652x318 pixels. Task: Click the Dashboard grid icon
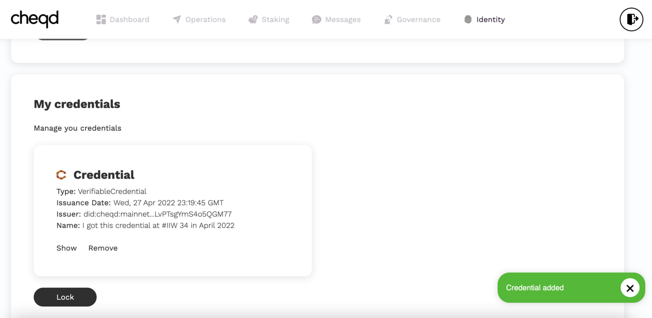tap(101, 20)
